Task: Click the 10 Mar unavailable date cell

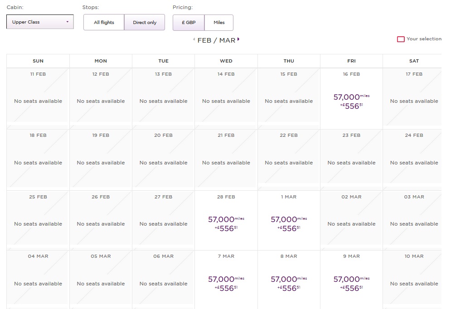Action: pyautogui.click(x=413, y=283)
